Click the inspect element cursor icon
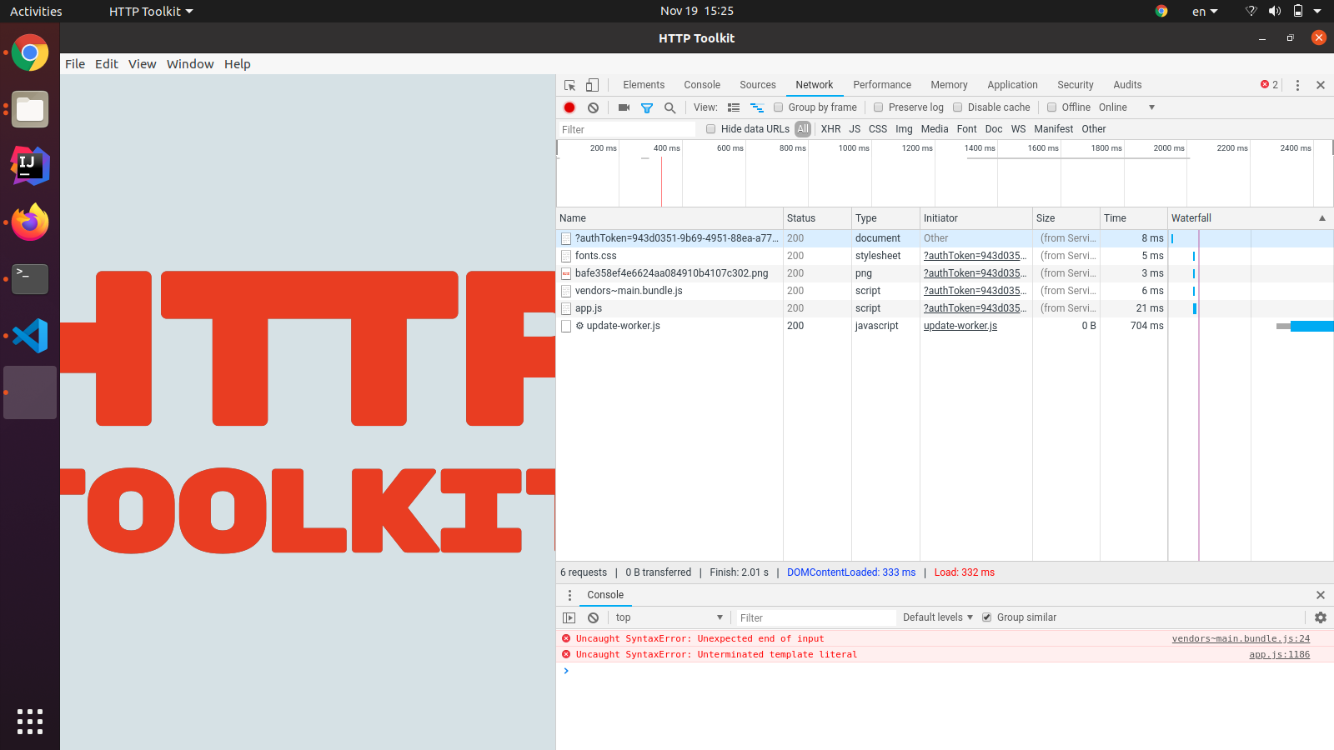The height and width of the screenshot is (750, 1334). 569,84
